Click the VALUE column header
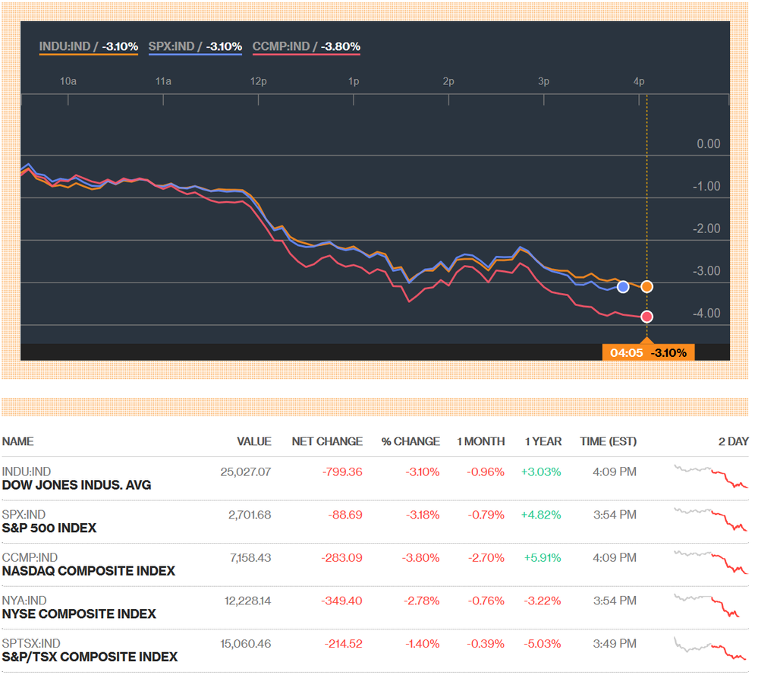Screen dimensions: 758x675 point(253,442)
